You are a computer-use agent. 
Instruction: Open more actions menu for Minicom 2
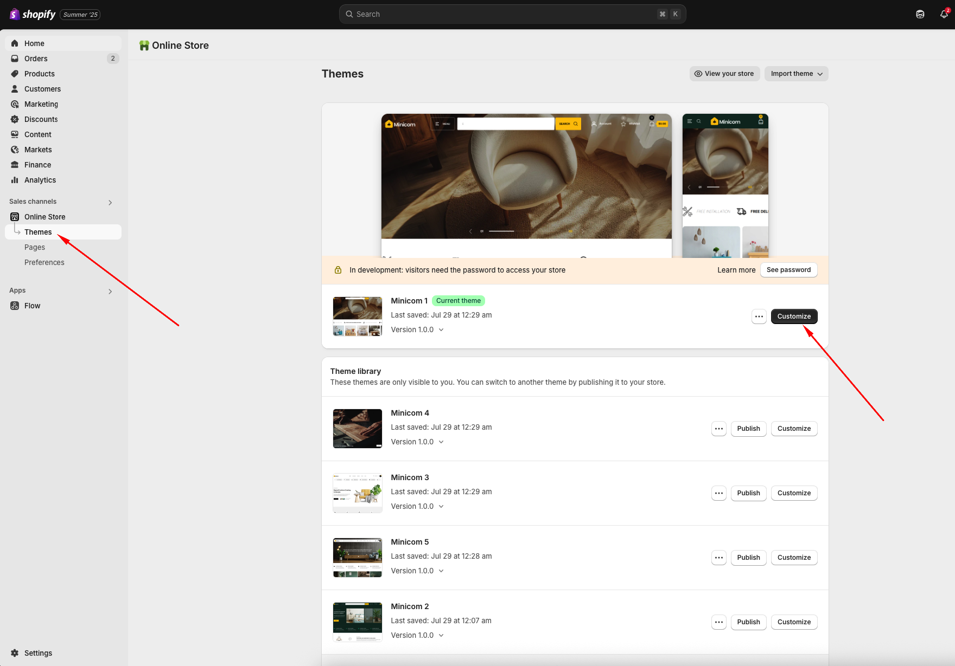pos(718,622)
